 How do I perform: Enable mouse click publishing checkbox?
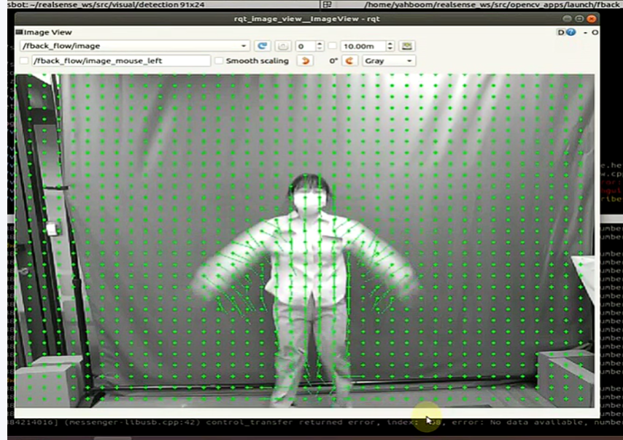point(24,61)
